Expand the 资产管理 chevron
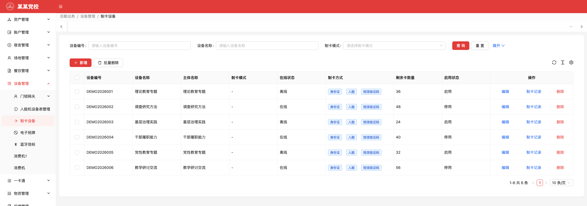Image resolution: width=587 pixels, height=206 pixels. pyautogui.click(x=49, y=19)
